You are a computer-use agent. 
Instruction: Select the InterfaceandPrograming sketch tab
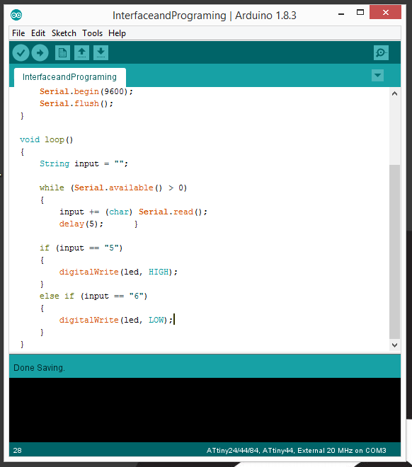pyautogui.click(x=69, y=77)
